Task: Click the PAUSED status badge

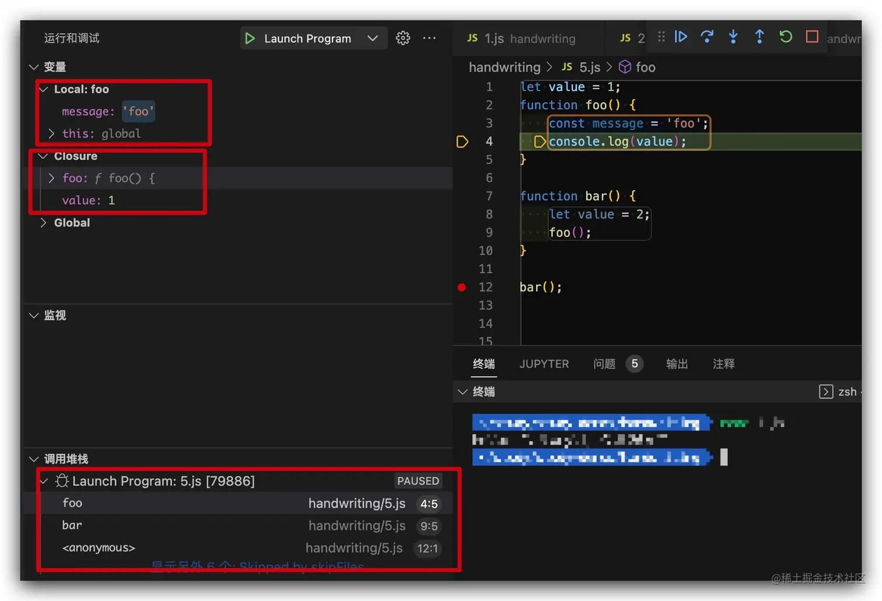Action: [418, 481]
